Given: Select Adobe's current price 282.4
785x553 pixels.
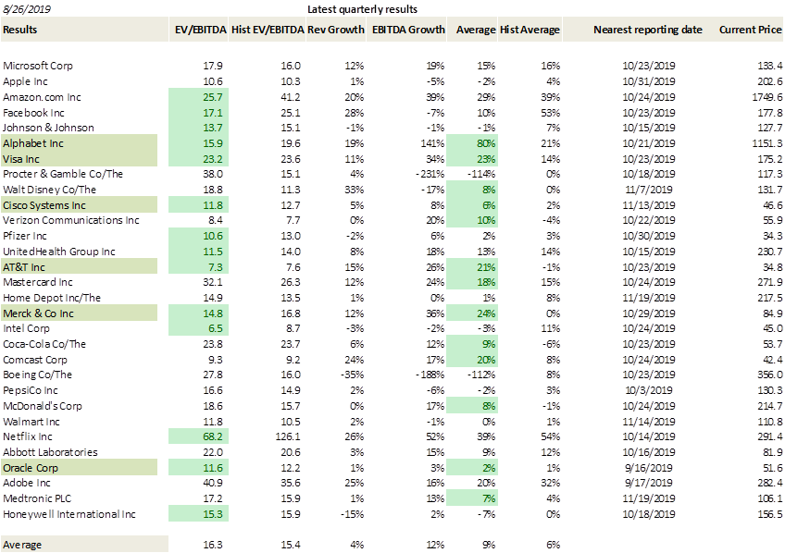Looking at the screenshot, I should (x=770, y=483).
